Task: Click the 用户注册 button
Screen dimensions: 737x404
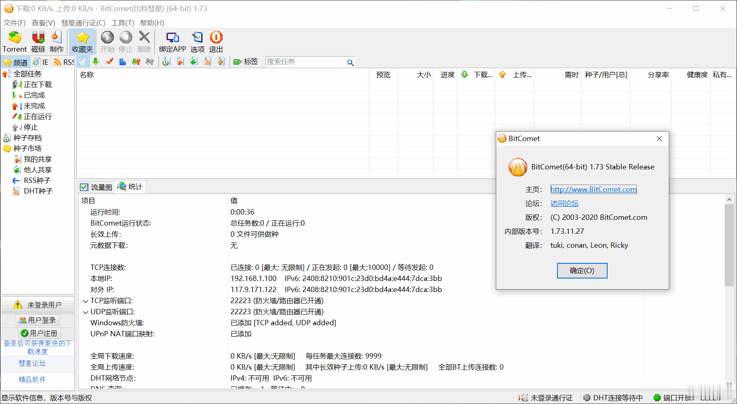Action: coord(39,333)
